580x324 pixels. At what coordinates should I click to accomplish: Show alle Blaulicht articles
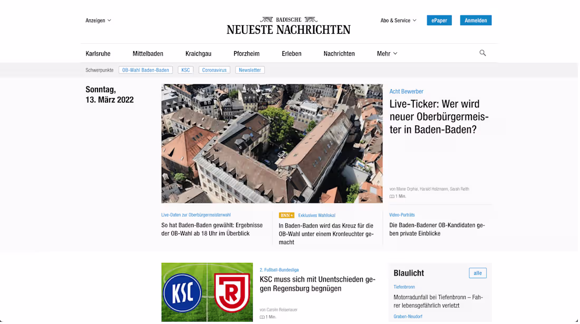(x=478, y=273)
